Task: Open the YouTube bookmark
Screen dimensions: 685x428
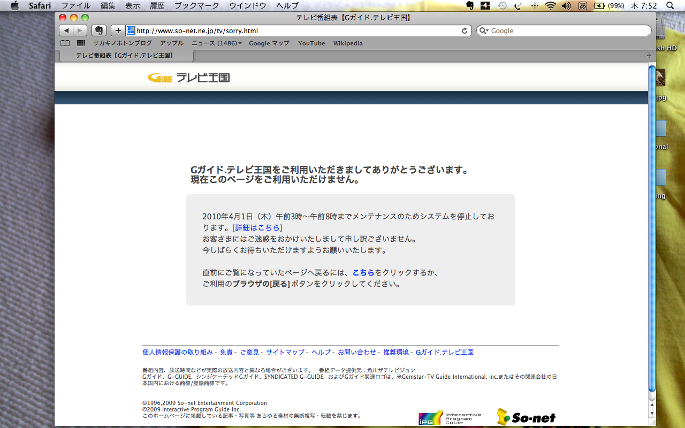Action: (x=311, y=43)
